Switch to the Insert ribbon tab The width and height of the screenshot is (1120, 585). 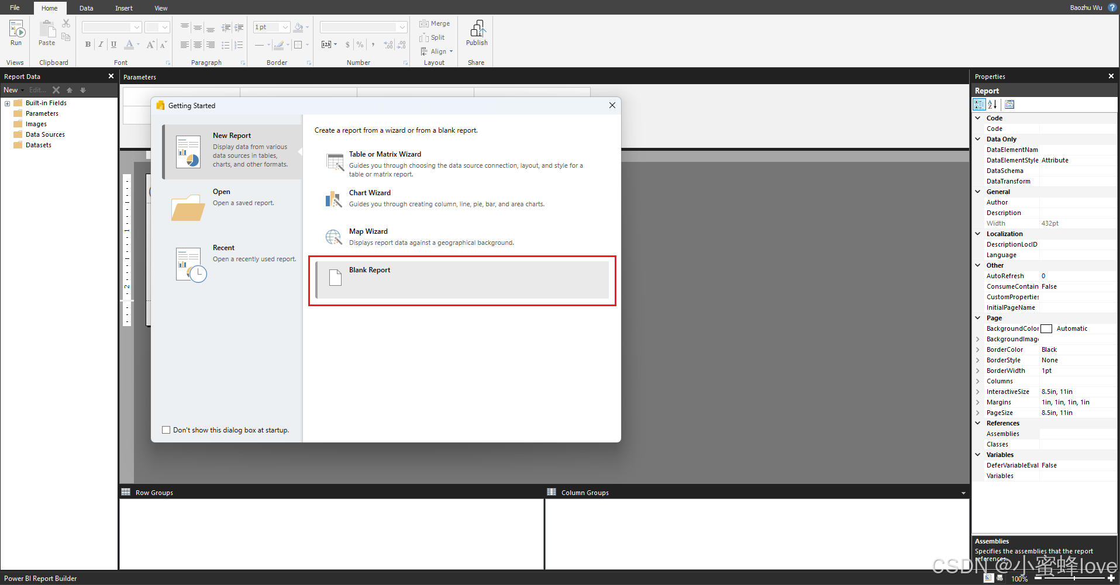(124, 8)
